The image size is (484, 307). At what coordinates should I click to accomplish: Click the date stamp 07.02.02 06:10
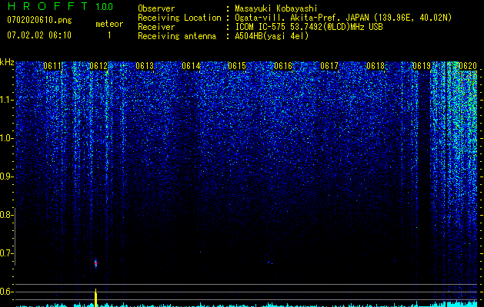pos(39,35)
